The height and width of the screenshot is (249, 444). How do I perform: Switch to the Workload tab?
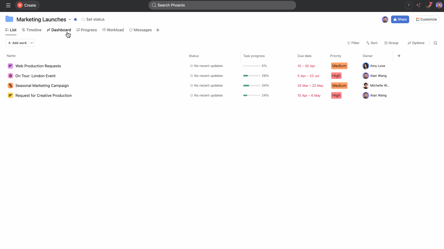113,30
